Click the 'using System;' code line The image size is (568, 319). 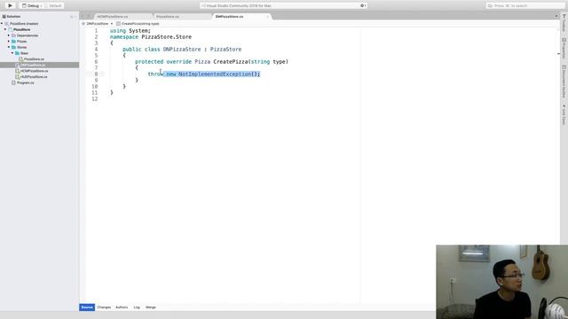(x=130, y=31)
